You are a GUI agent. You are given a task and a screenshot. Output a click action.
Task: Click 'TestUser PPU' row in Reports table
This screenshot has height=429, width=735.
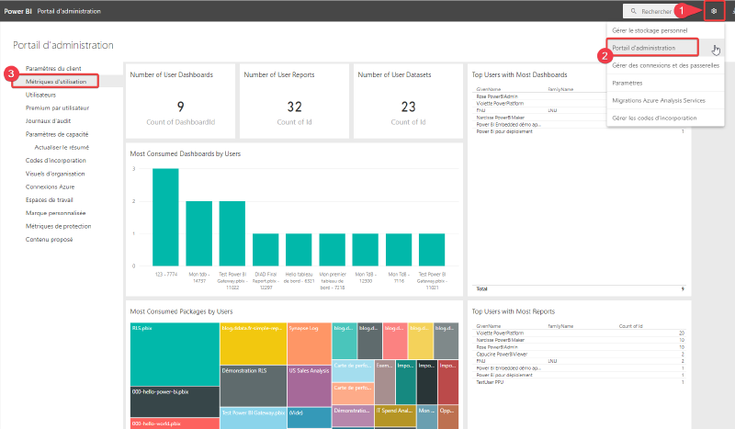point(580,382)
